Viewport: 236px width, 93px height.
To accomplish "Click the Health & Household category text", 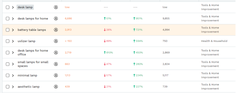I will pyautogui.click(x=214, y=41).
